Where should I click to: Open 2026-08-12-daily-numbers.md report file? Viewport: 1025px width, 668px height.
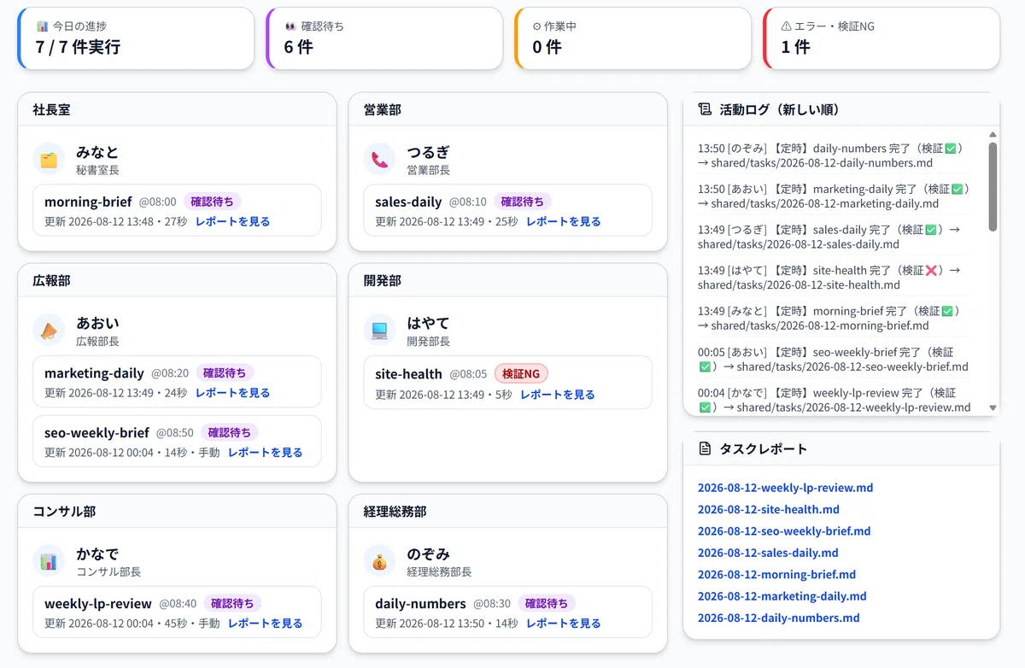tap(779, 618)
